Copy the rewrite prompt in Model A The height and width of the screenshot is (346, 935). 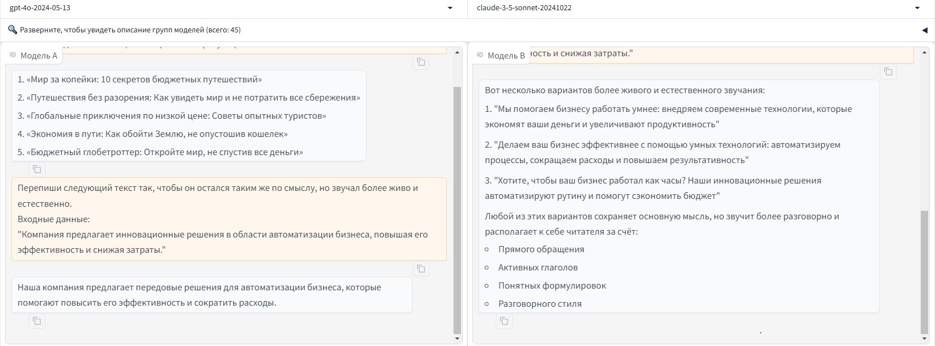[421, 269]
